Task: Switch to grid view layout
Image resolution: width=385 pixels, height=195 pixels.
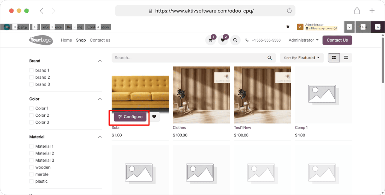Action: (x=334, y=58)
